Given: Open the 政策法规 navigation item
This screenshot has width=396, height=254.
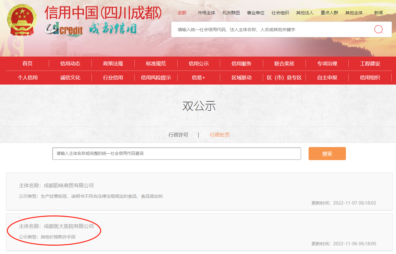Looking at the screenshot, I should point(113,63).
